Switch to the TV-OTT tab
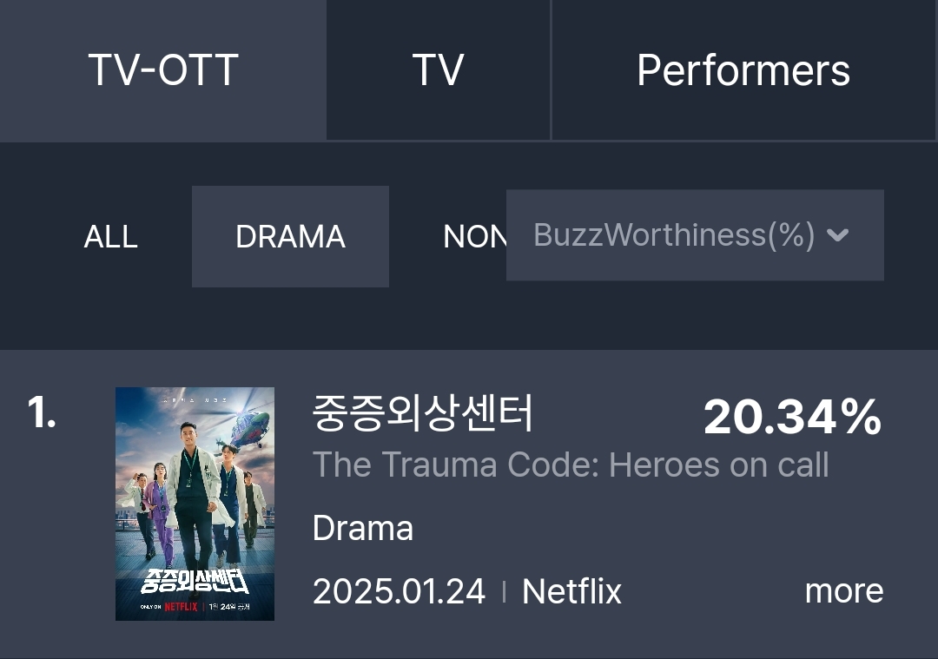The image size is (938, 659). pos(163,70)
